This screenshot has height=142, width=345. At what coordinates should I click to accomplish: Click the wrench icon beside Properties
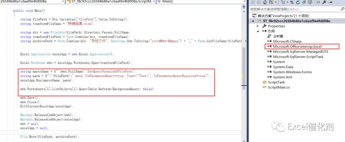[x=264, y=26]
